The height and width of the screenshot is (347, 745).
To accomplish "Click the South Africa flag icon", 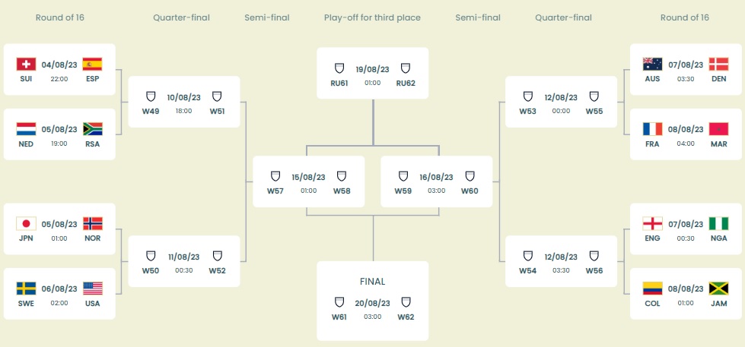I will coord(92,128).
